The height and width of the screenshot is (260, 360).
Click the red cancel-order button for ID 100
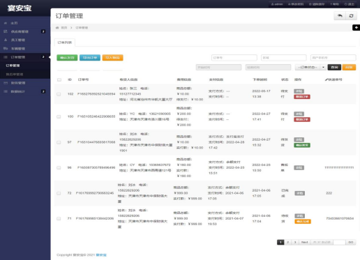click(302, 119)
